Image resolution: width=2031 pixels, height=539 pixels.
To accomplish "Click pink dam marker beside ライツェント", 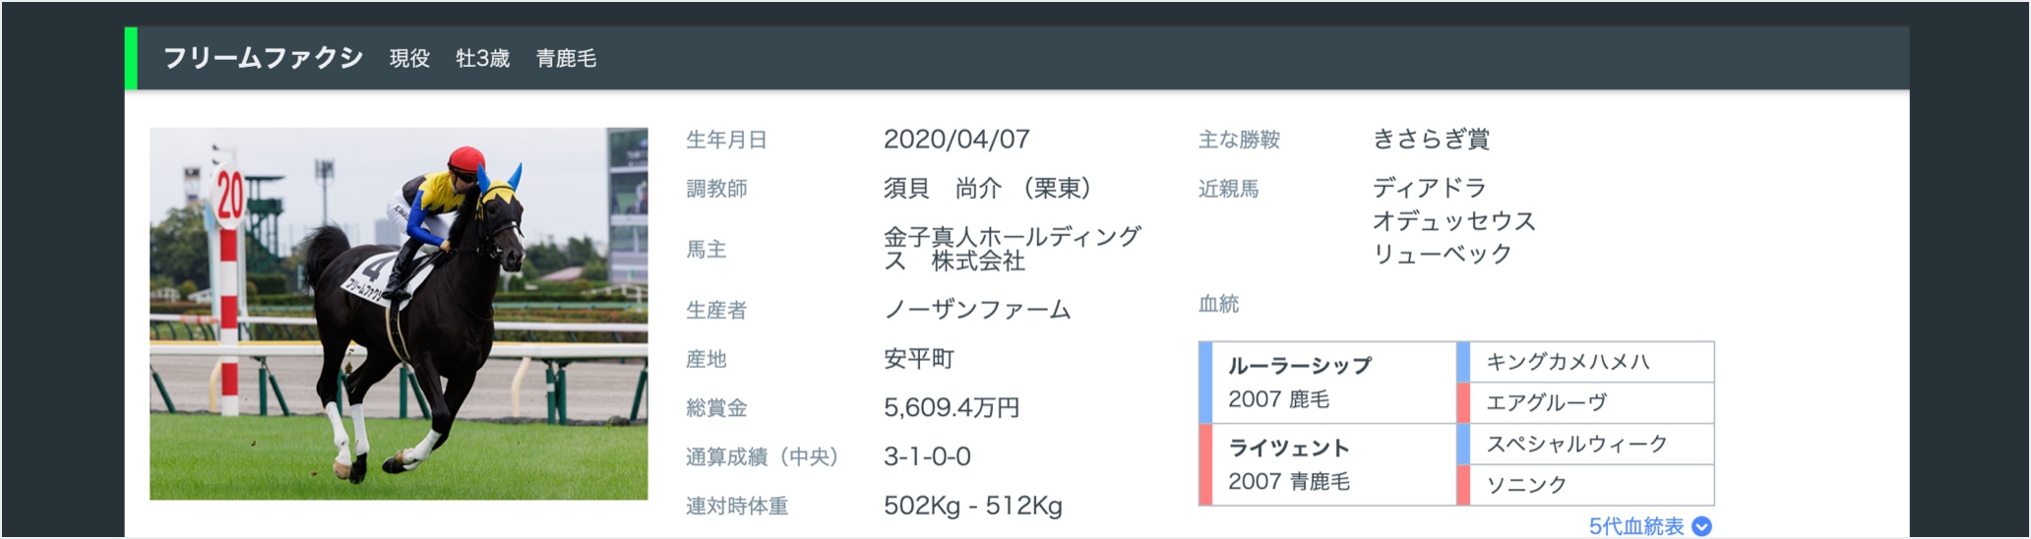I will tap(1205, 464).
